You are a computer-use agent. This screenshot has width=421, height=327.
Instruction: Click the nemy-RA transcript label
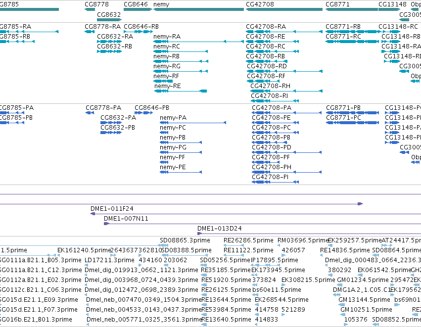(x=167, y=37)
